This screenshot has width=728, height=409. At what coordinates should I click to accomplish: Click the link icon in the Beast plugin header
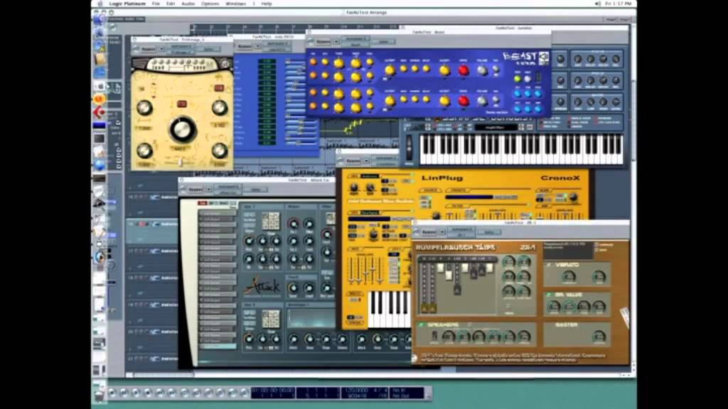pos(310,42)
